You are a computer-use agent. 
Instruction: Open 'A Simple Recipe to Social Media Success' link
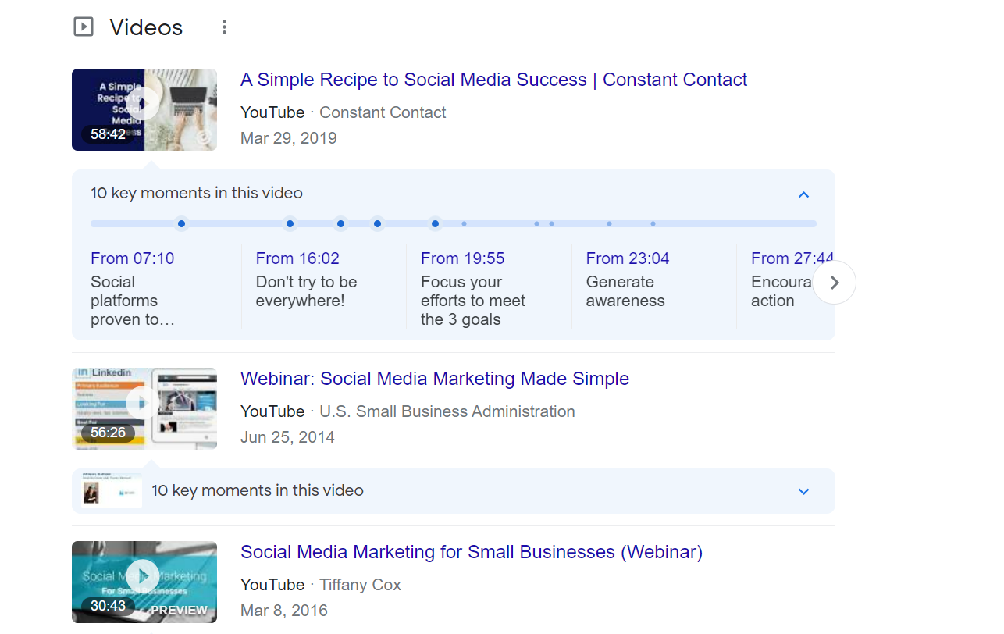(493, 80)
